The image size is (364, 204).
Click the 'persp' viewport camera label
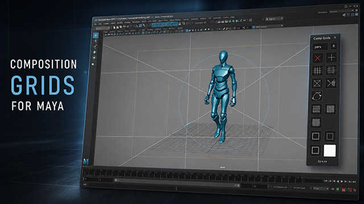pyautogui.click(x=222, y=168)
